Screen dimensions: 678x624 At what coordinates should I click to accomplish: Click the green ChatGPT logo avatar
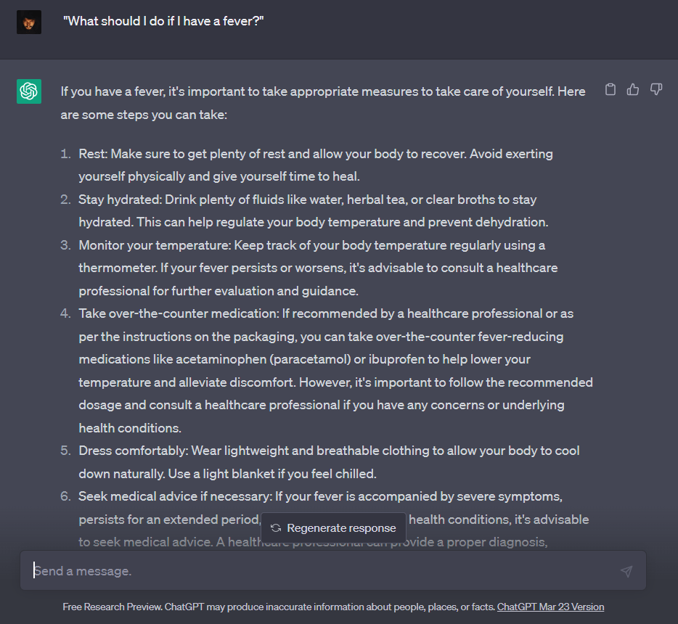[29, 91]
